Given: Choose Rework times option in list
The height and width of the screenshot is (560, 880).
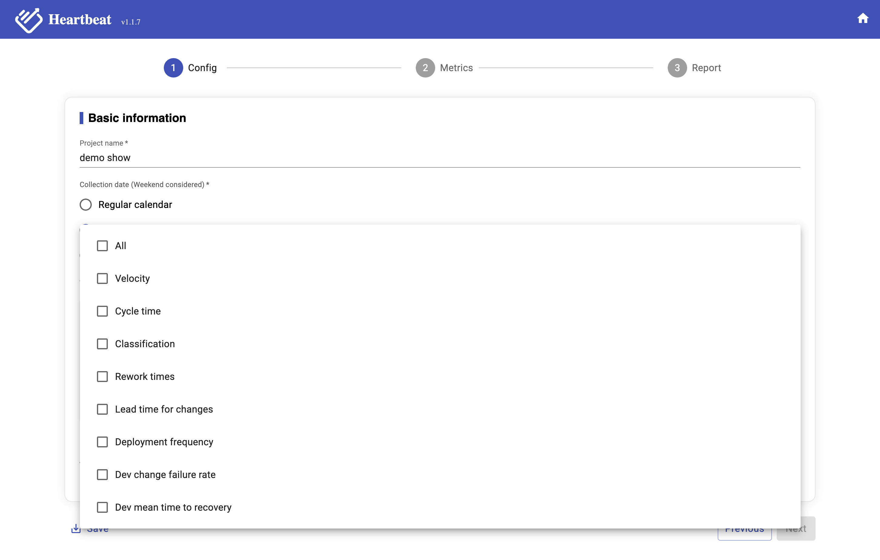Looking at the screenshot, I should 145,377.
